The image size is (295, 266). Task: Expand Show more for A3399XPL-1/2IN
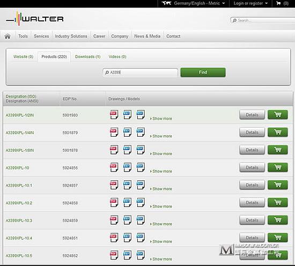[x=161, y=119]
